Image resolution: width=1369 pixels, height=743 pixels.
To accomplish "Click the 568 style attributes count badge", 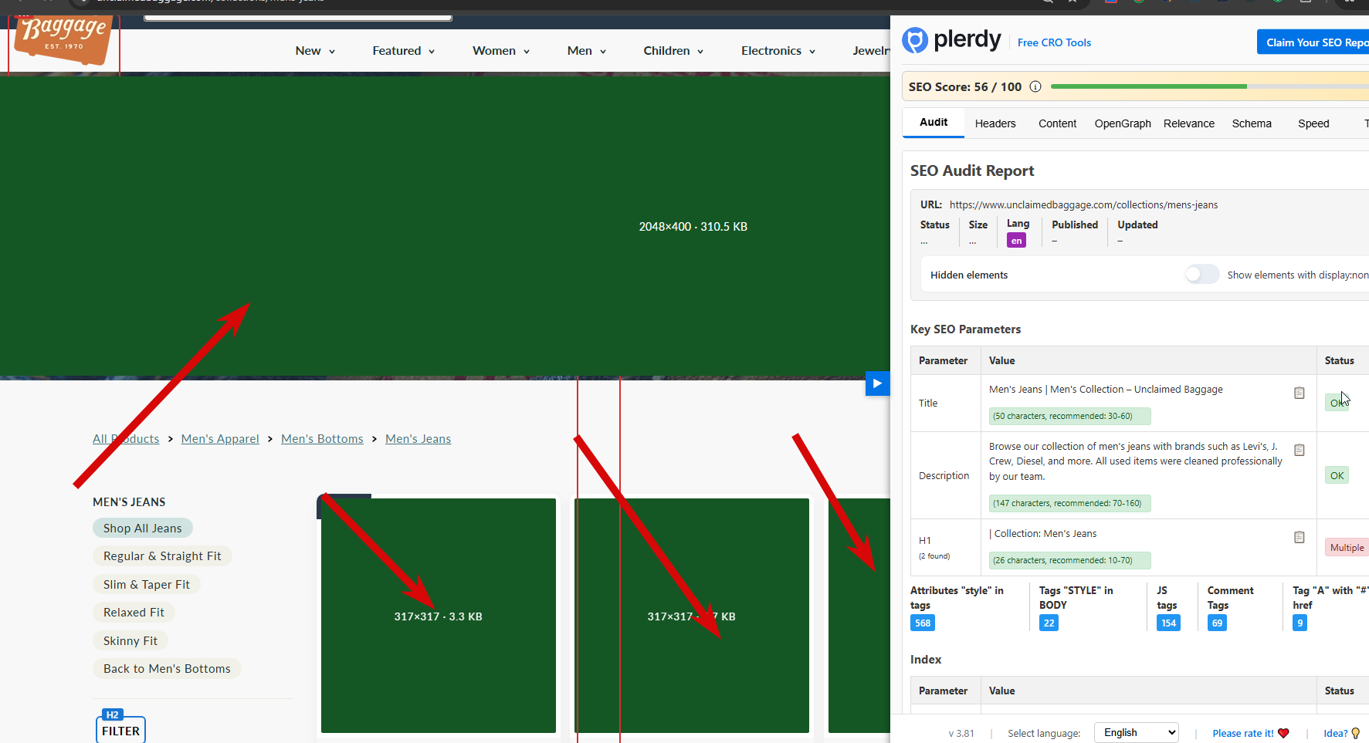I will pyautogui.click(x=923, y=623).
